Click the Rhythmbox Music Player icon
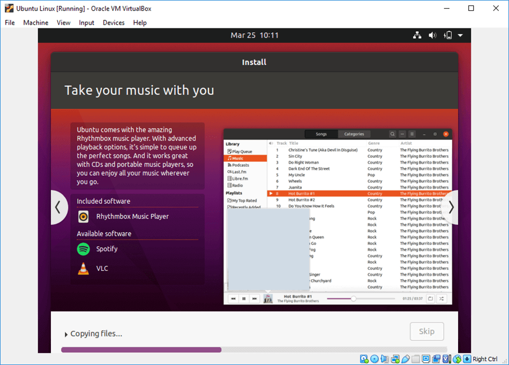 coord(84,217)
